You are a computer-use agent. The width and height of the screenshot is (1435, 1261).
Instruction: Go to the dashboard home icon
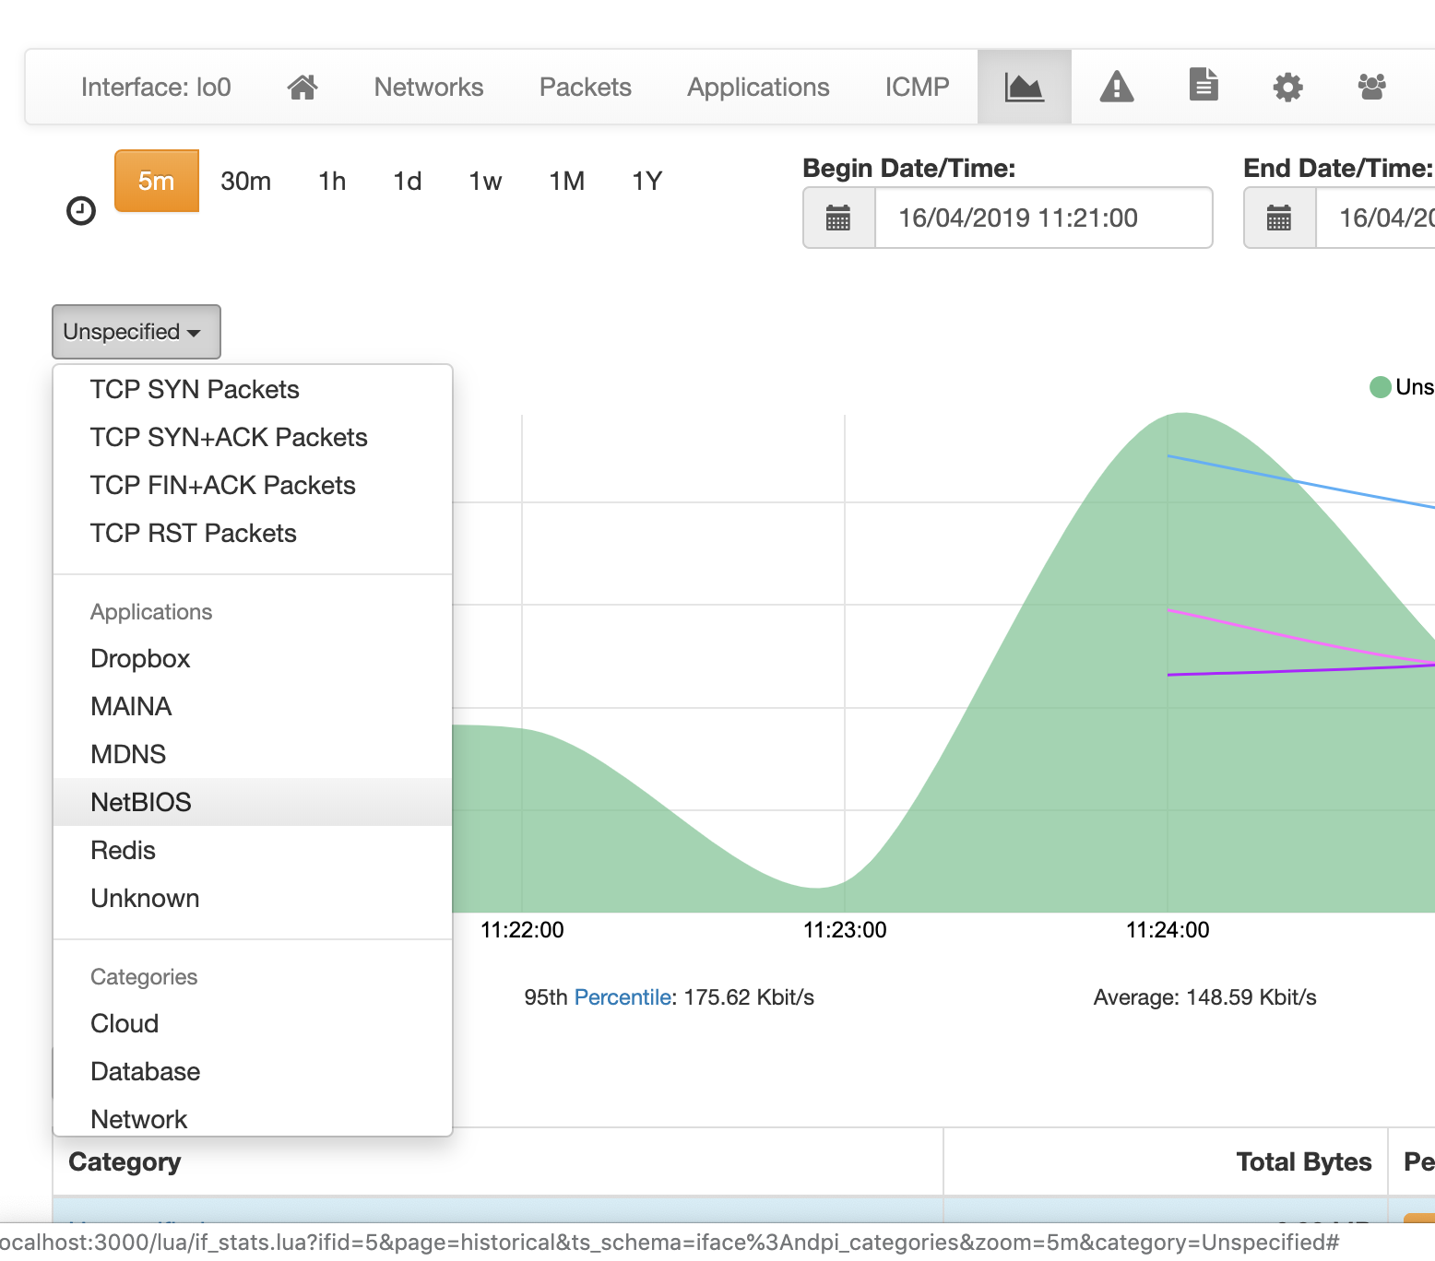pyautogui.click(x=302, y=86)
